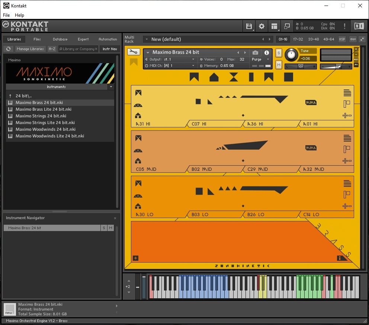
Task: Click Manage Libraries button
Action: (30, 49)
